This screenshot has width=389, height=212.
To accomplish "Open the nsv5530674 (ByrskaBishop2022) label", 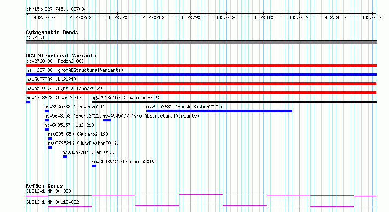I will point(64,88).
